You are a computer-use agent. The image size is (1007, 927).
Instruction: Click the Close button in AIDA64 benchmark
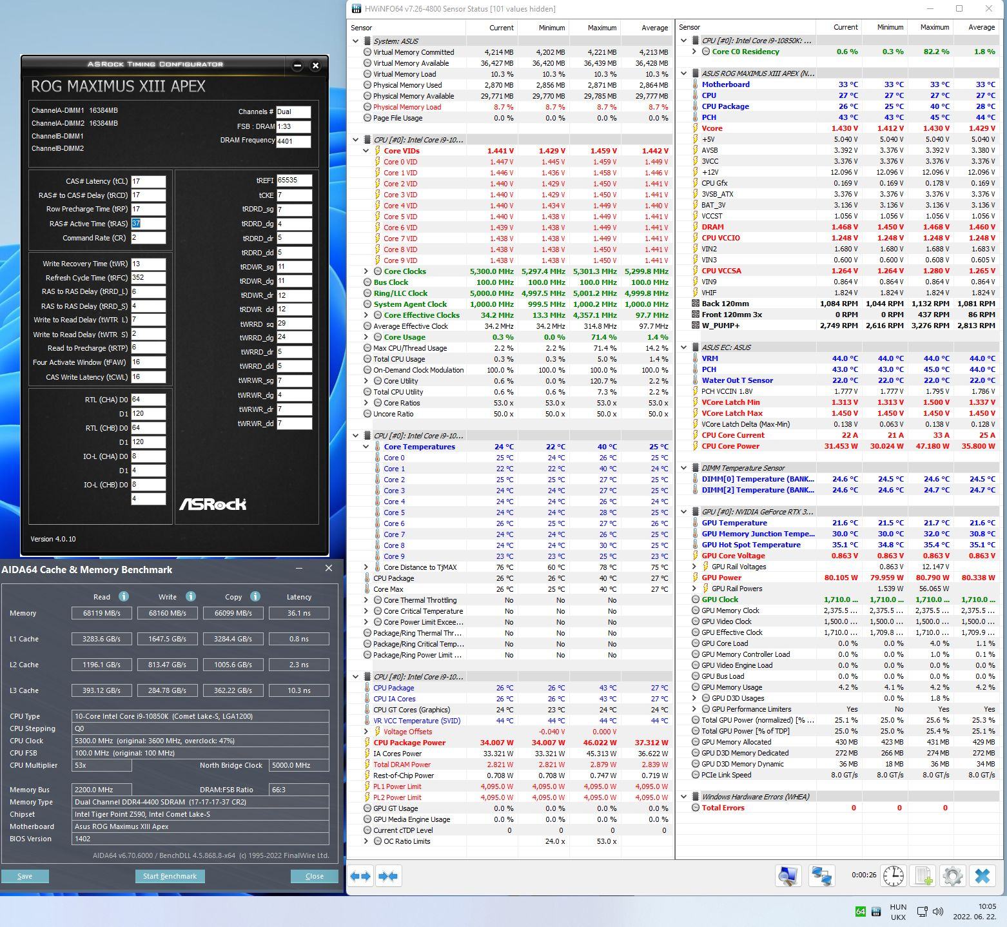point(315,876)
